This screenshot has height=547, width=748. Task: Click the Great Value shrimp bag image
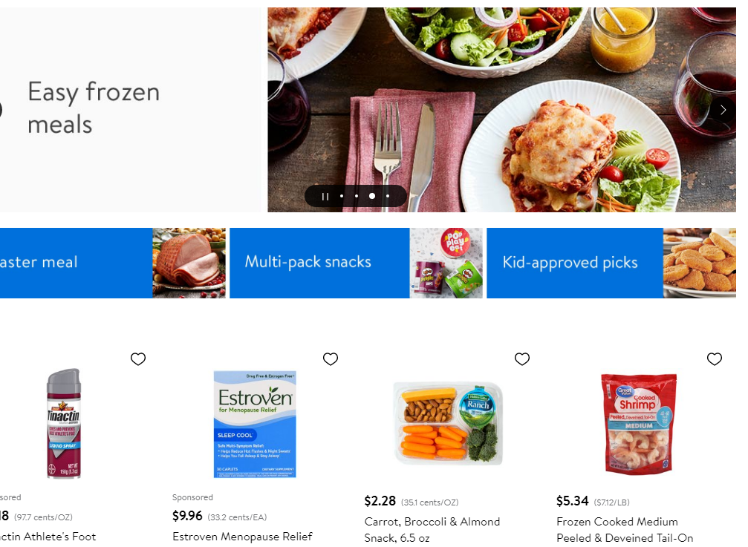tap(639, 424)
